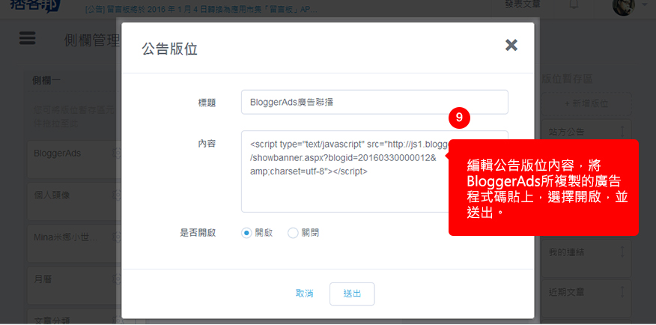Select the 月曆 sidebar block
The height and width of the screenshot is (325, 656).
74,286
